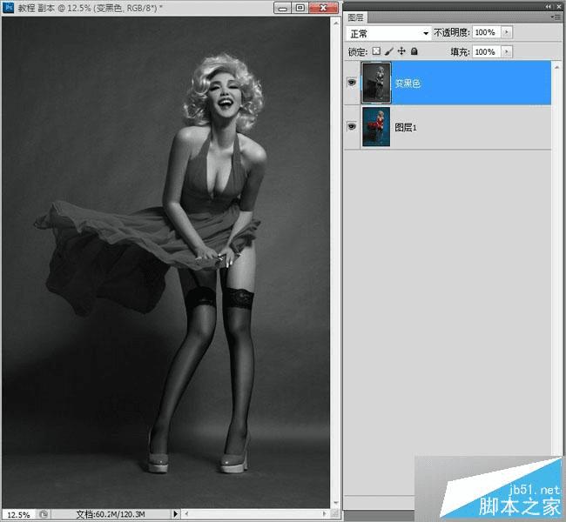Open the 正常 blend mode dropdown
This screenshot has height=522, width=566.
tap(389, 33)
